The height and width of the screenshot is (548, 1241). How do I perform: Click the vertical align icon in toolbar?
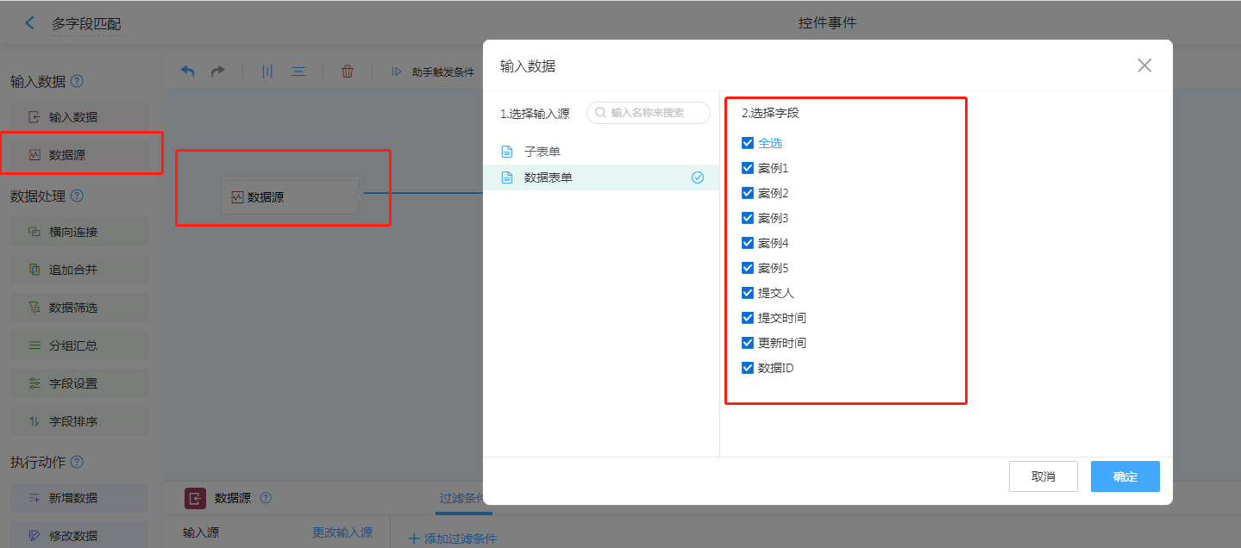[x=267, y=72]
